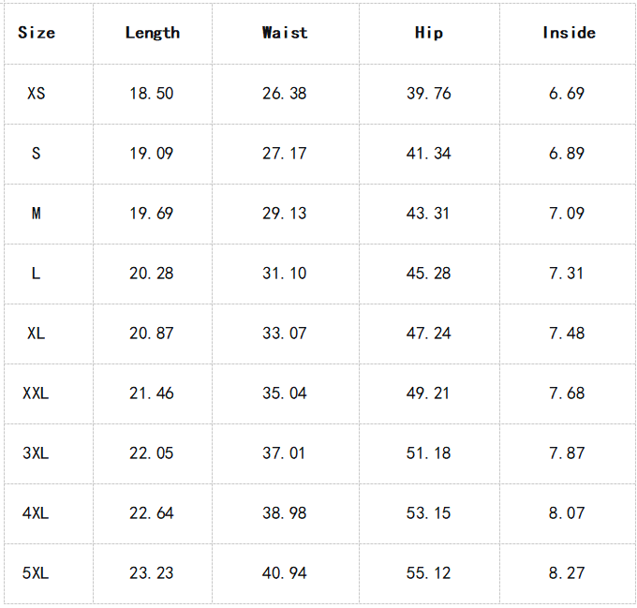Select the 35.04 waist cell

click(285, 393)
